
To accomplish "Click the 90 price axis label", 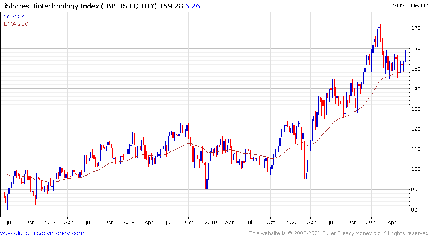I will pyautogui.click(x=414, y=189).
